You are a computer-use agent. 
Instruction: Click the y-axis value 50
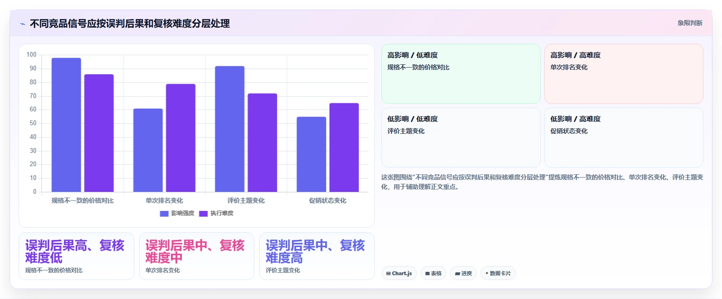pyautogui.click(x=33, y=123)
